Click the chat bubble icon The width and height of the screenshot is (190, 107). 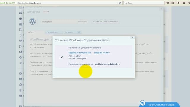pyautogui.click(x=142, y=103)
